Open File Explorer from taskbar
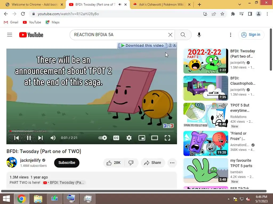 [38, 199]
